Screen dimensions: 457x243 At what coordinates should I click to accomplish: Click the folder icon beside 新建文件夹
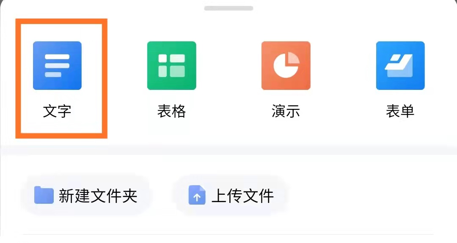[44, 195]
